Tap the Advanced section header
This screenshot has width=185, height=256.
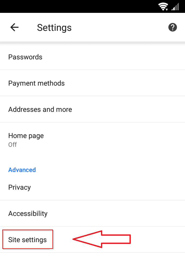[22, 170]
